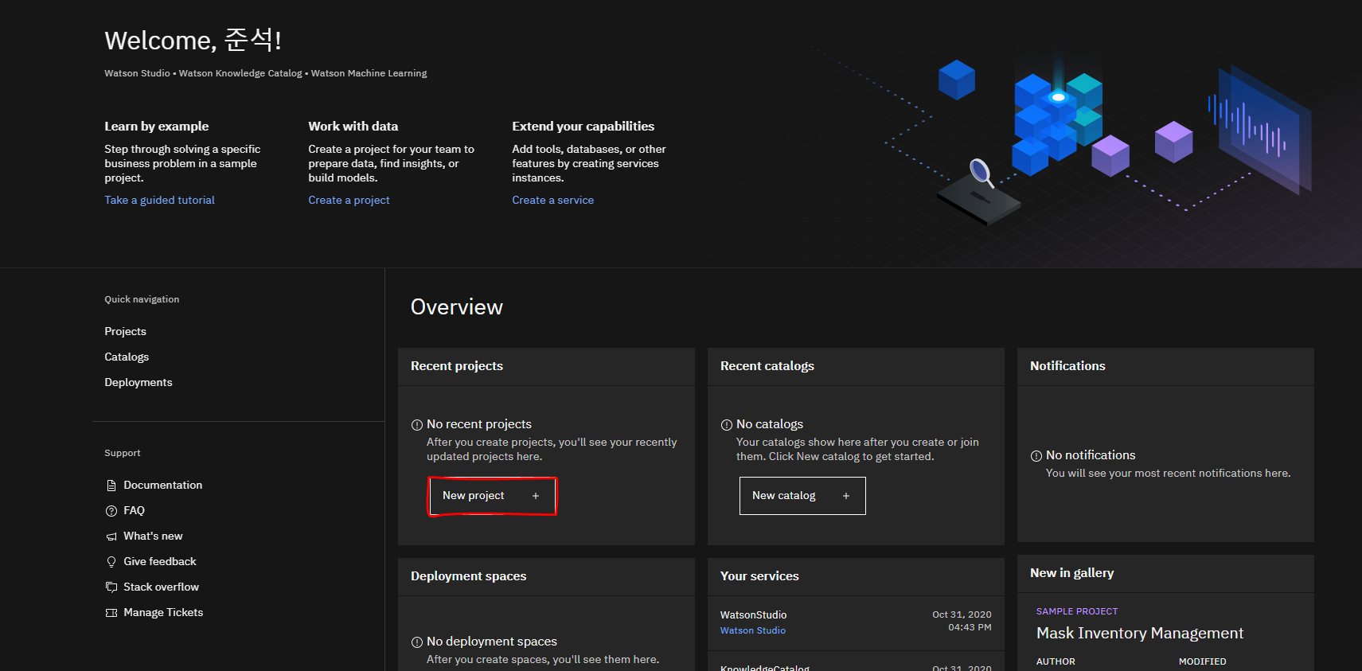Viewport: 1362px width, 671px height.
Task: Click the Work with data heading
Action: pos(353,127)
